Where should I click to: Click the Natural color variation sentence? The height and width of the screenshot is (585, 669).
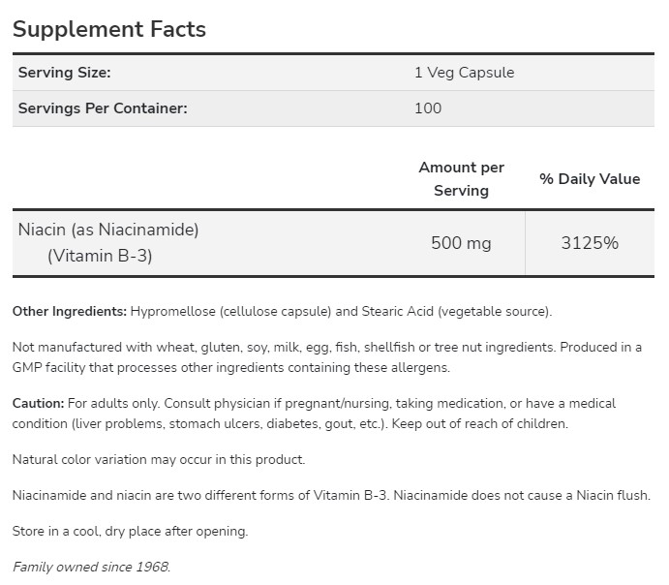(159, 459)
